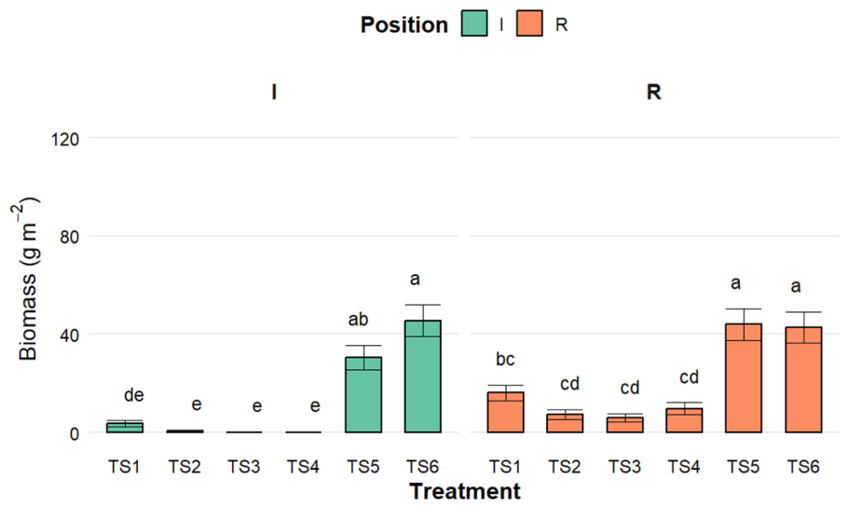Click the TS3 orange bar in panel R
This screenshot has height=507, width=848.
coord(625,425)
